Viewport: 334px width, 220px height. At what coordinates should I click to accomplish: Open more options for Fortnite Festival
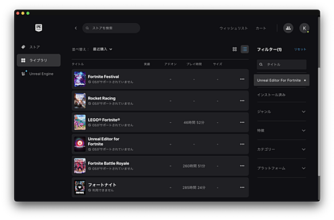242,79
